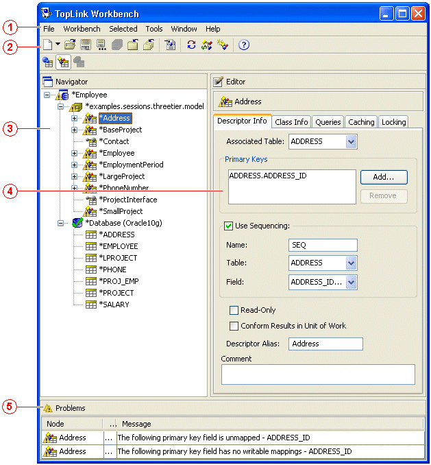Click the Editor pencil icon
Image resolution: width=431 pixels, height=465 pixels.
point(219,81)
